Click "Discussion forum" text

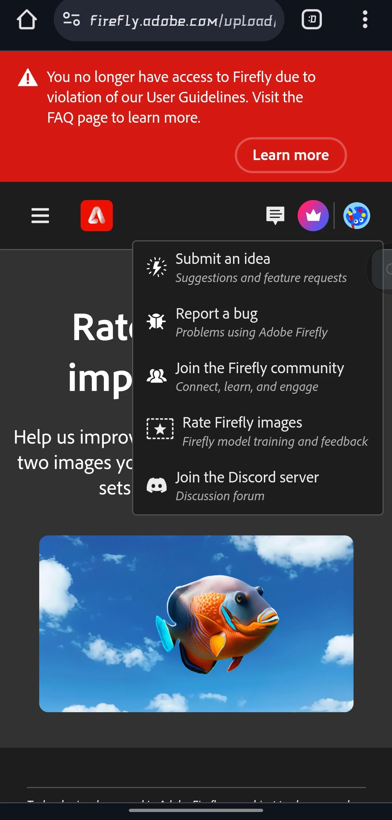(x=220, y=496)
